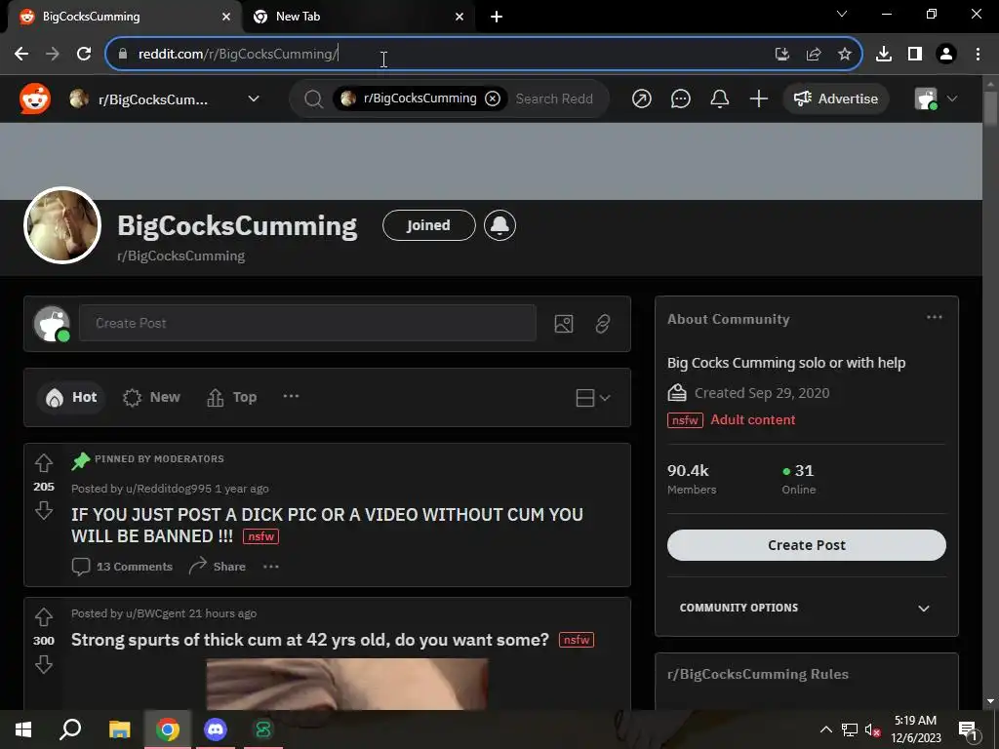Screen dimensions: 999x749
Task: Click the Joined button
Action: pyautogui.click(x=429, y=225)
